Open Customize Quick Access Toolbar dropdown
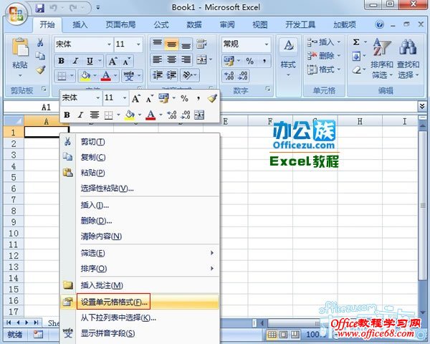 tap(98, 8)
